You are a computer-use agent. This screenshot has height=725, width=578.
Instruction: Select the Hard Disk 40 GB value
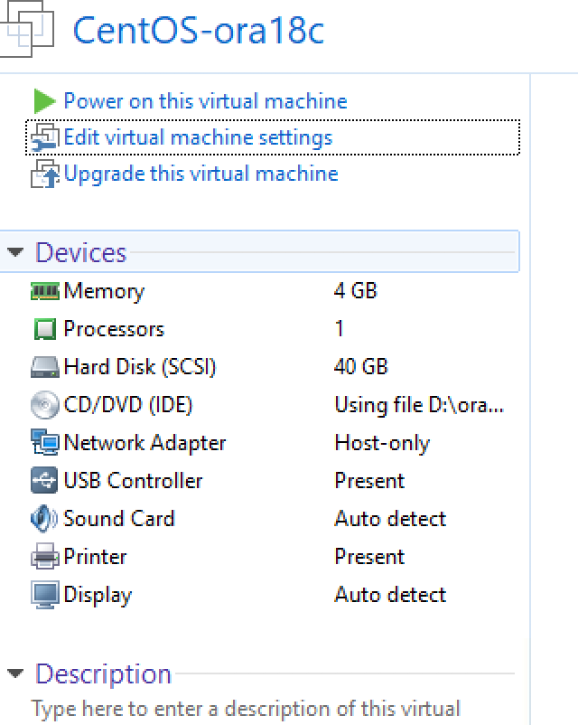360,367
